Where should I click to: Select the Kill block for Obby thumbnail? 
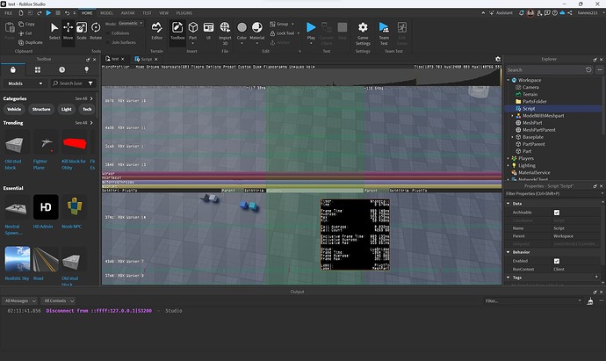[x=74, y=143]
